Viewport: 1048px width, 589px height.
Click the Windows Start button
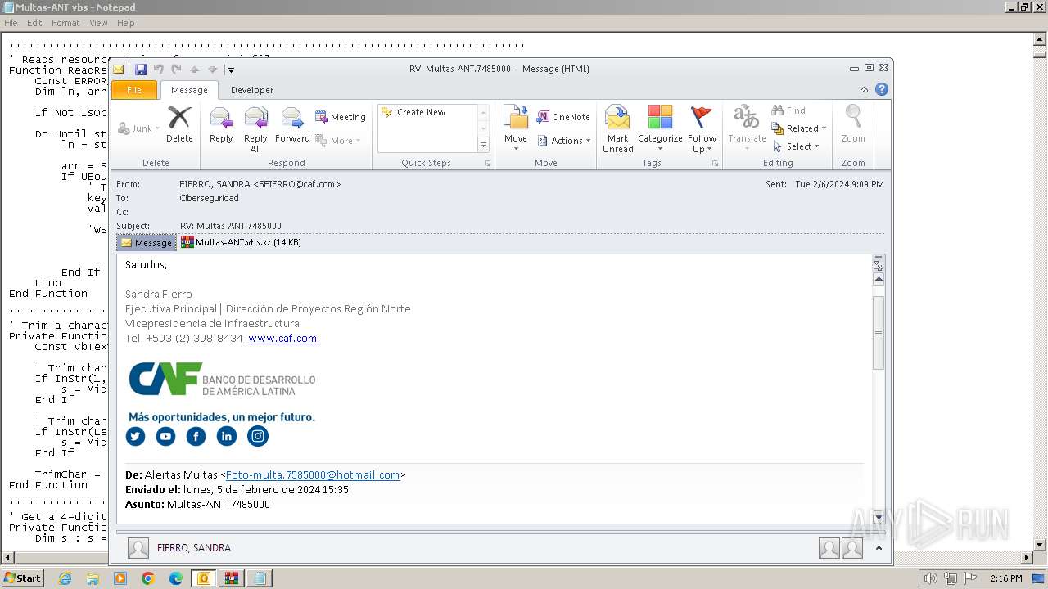[23, 578]
